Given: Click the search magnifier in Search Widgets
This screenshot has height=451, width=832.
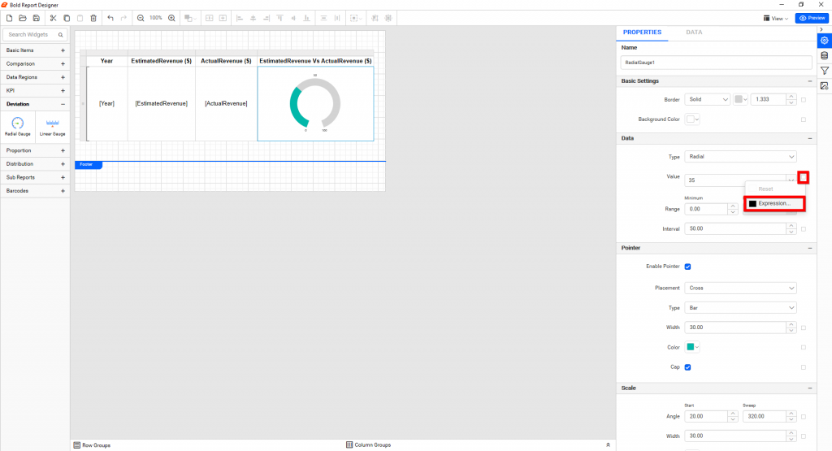Looking at the screenshot, I should [60, 35].
